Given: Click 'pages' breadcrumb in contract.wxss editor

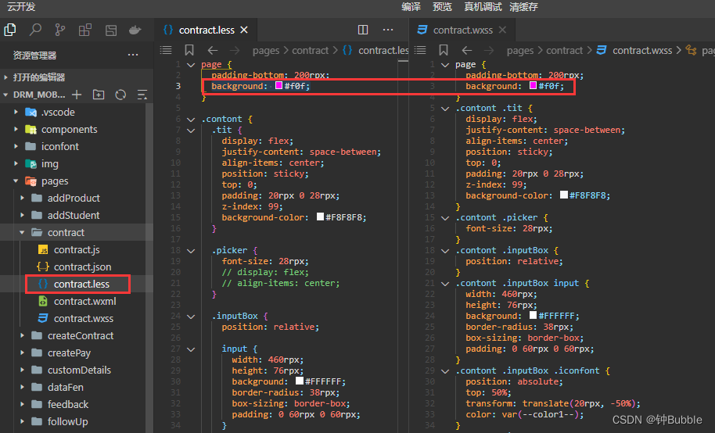Looking at the screenshot, I should click(x=520, y=50).
